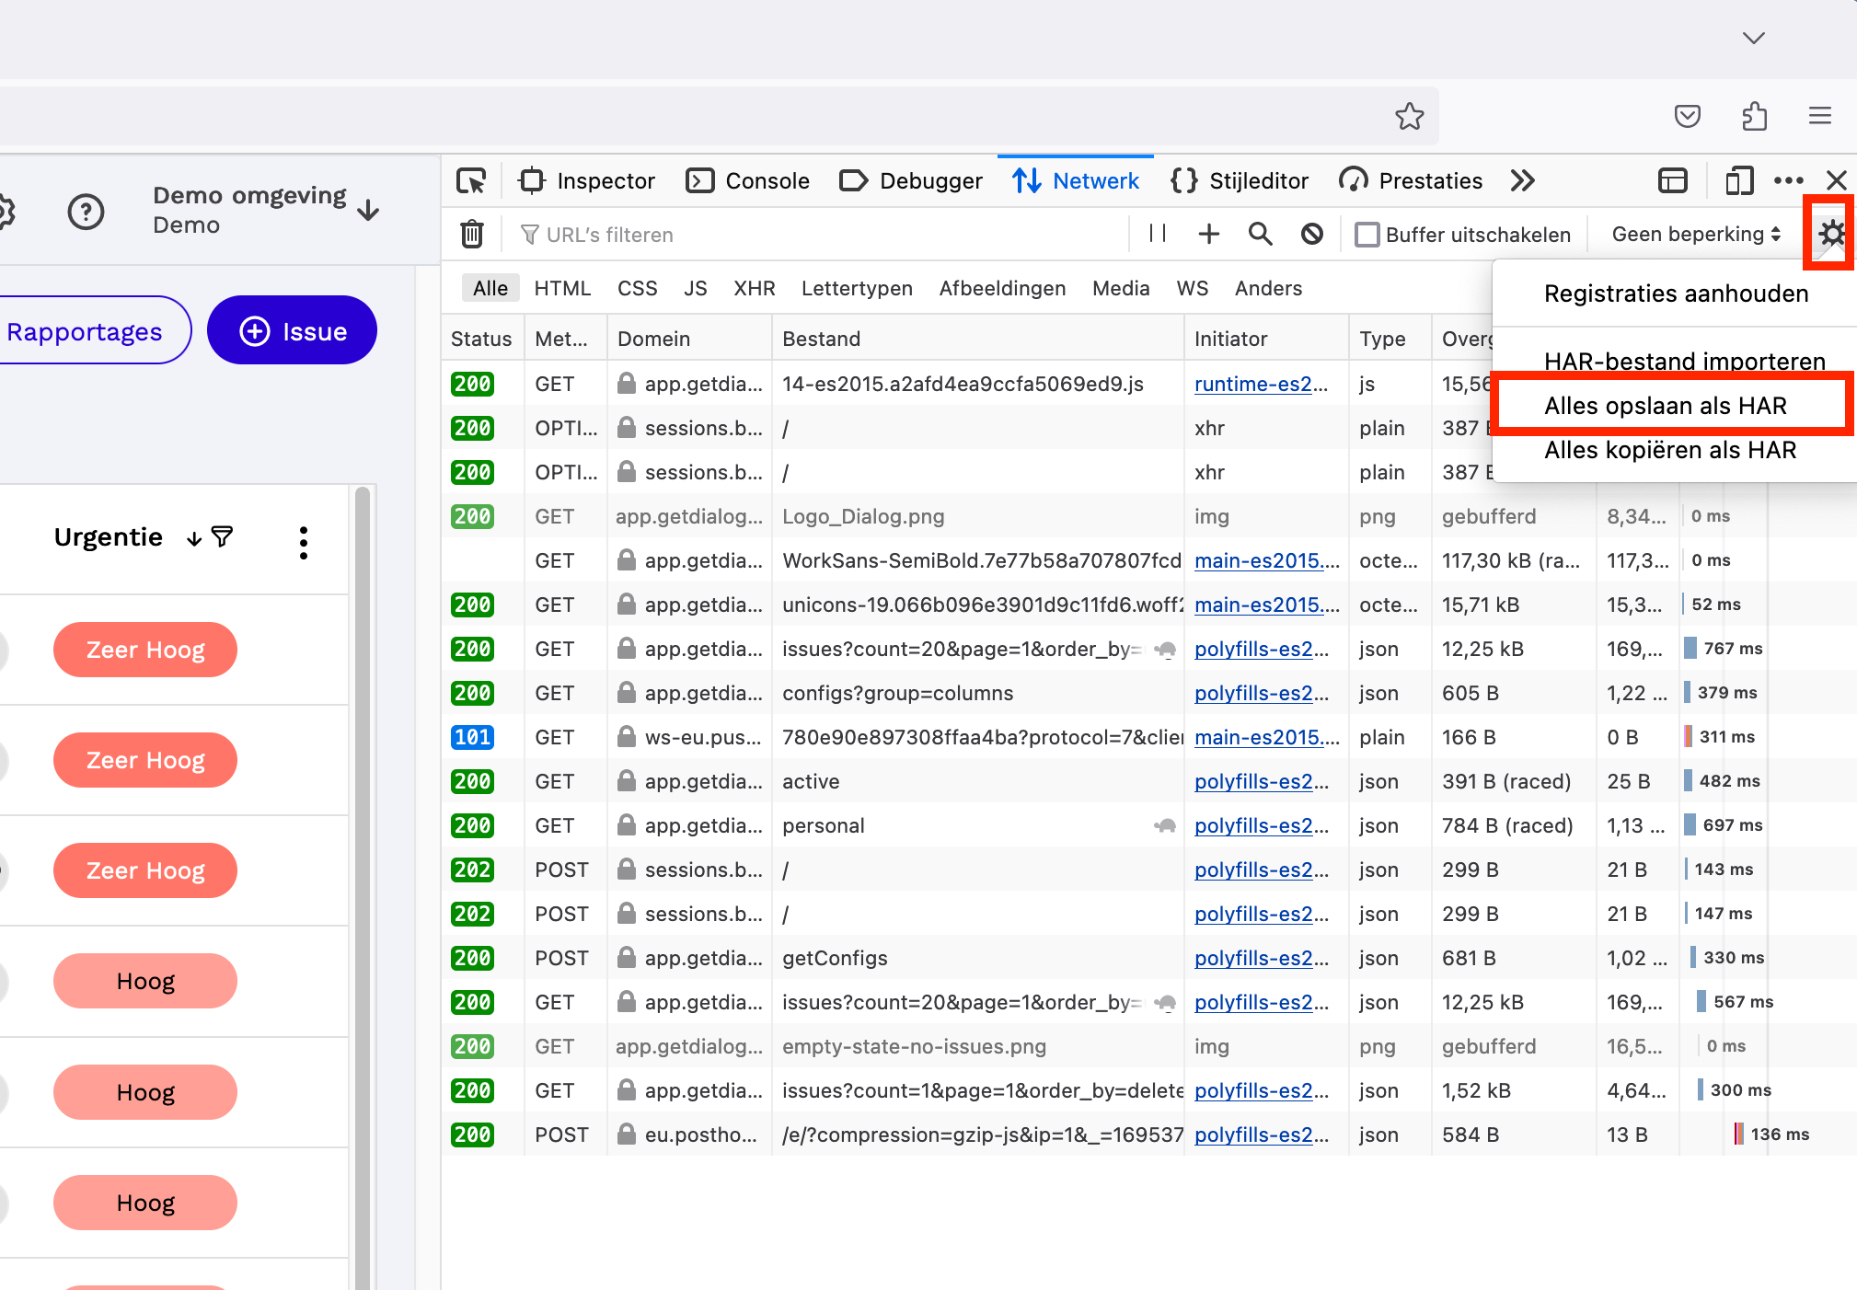Pause network recording
The width and height of the screenshot is (1857, 1290).
pos(1158,234)
